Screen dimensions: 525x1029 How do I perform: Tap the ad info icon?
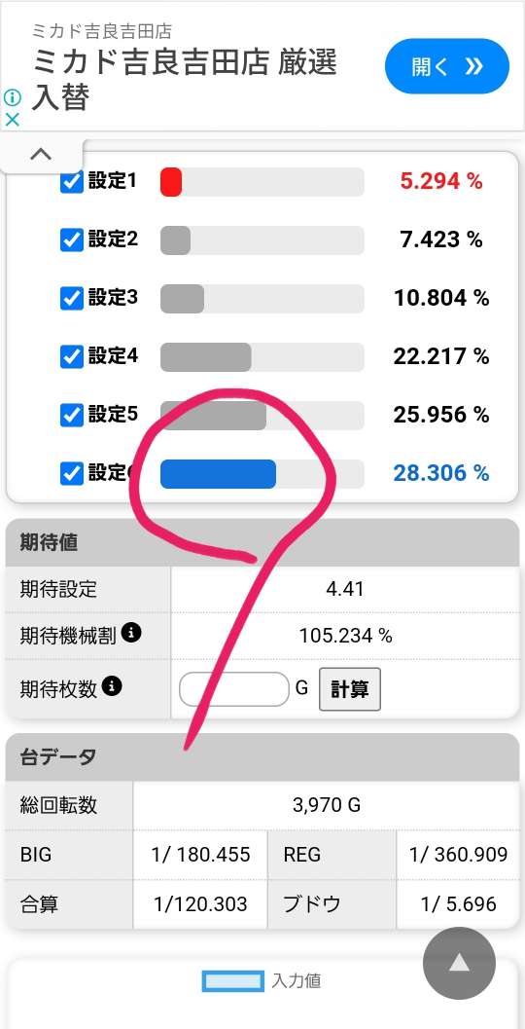pyautogui.click(x=12, y=97)
